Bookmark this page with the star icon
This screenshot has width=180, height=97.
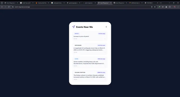[155, 7]
